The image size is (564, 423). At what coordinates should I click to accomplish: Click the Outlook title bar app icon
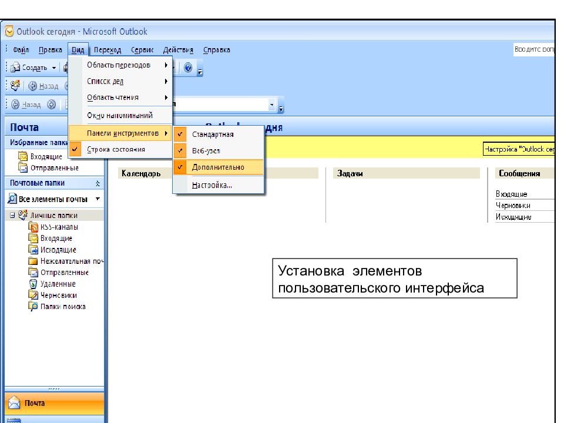point(9,31)
